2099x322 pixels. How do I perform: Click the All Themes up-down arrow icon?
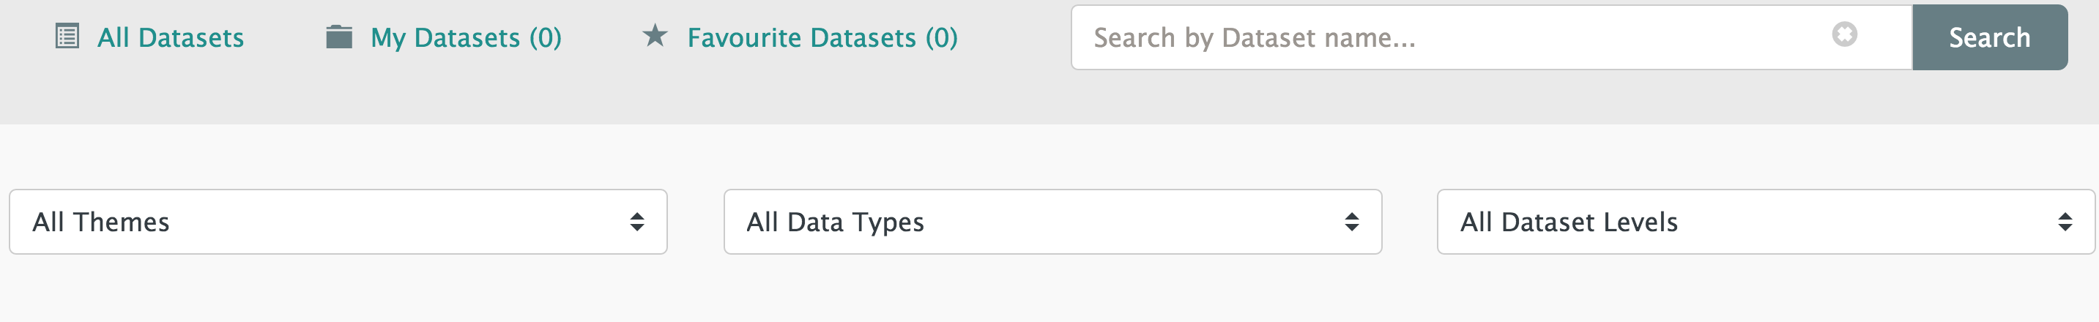637,222
